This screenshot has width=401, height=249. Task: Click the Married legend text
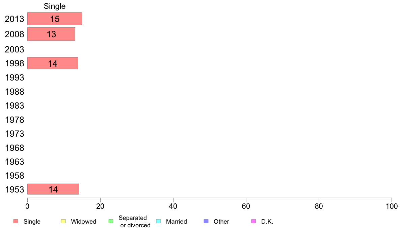coord(177,222)
